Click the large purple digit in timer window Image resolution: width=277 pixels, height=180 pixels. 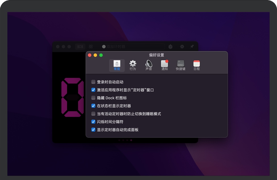tap(72, 97)
